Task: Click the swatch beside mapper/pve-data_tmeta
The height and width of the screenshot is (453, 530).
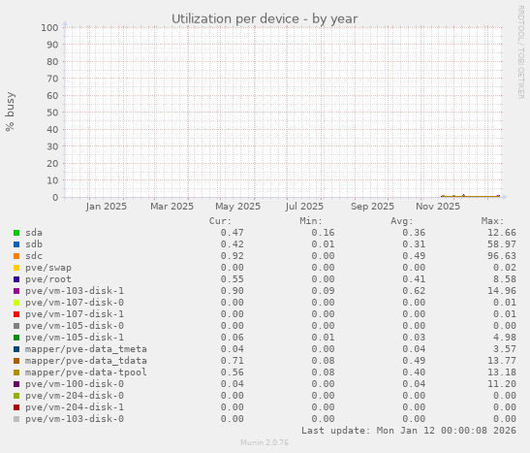Action: (x=16, y=349)
